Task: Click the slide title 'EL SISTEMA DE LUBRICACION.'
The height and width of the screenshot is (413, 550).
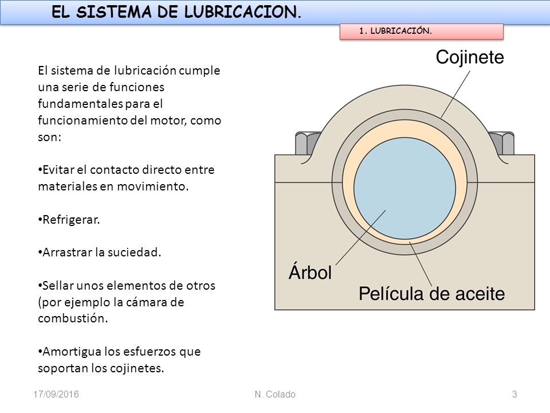Action: coord(176,12)
